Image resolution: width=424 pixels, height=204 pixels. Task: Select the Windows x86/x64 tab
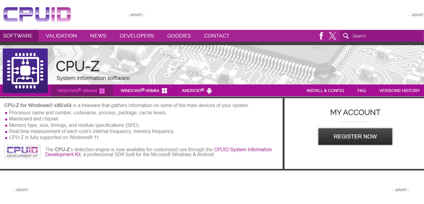[x=81, y=90]
